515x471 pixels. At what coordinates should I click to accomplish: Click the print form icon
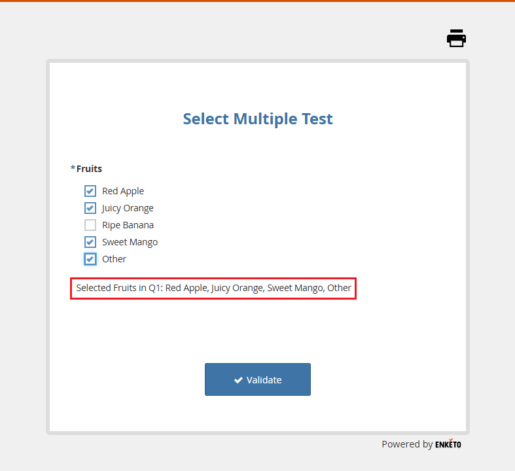pos(456,39)
